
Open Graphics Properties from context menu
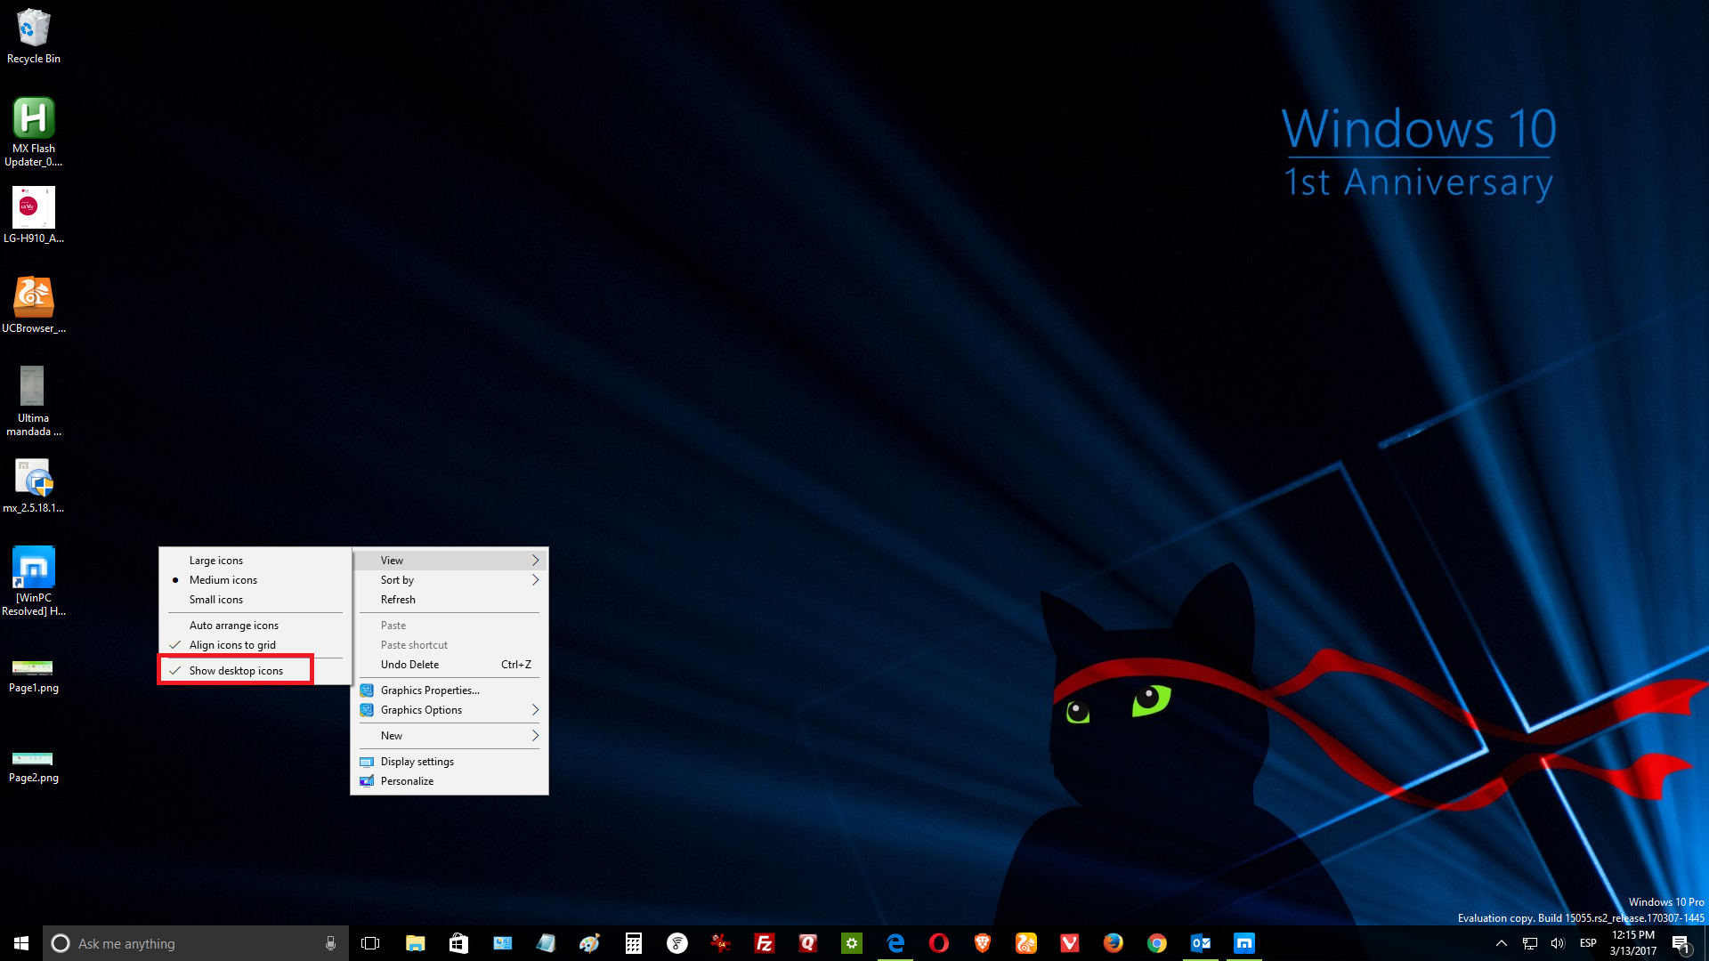pyautogui.click(x=450, y=690)
